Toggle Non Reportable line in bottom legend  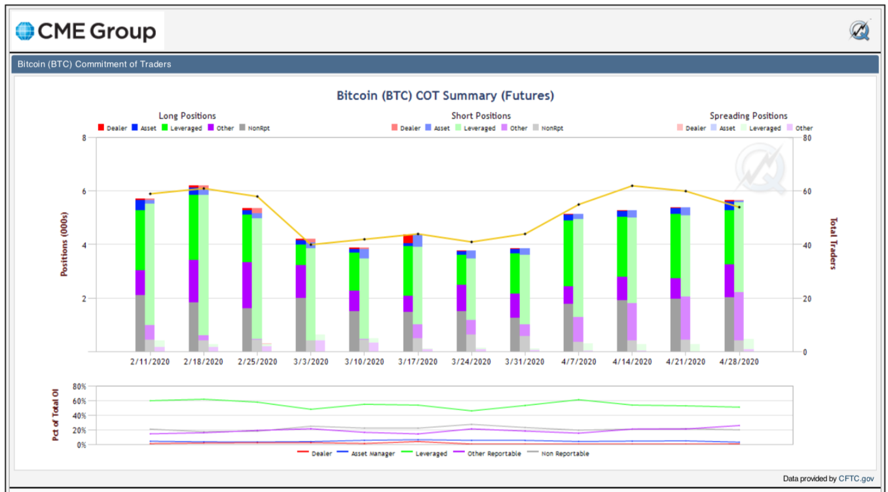click(x=557, y=453)
